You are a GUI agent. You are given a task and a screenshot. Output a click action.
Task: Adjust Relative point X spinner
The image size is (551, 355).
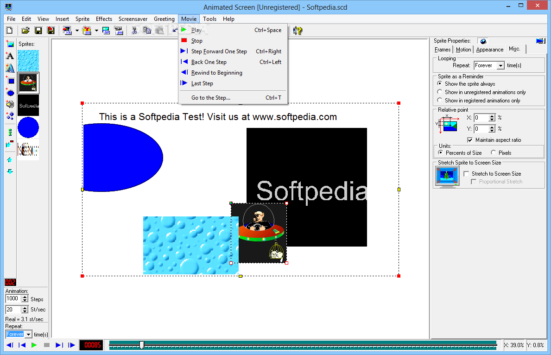click(492, 118)
